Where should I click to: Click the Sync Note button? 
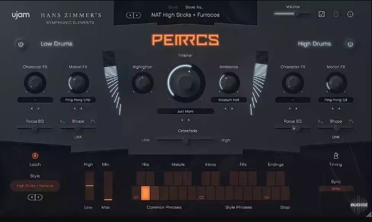[x=335, y=188]
